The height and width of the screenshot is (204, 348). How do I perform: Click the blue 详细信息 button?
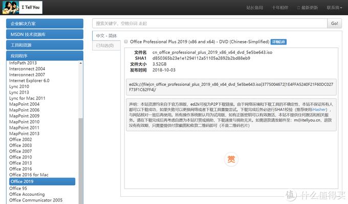pyautogui.click(x=278, y=42)
